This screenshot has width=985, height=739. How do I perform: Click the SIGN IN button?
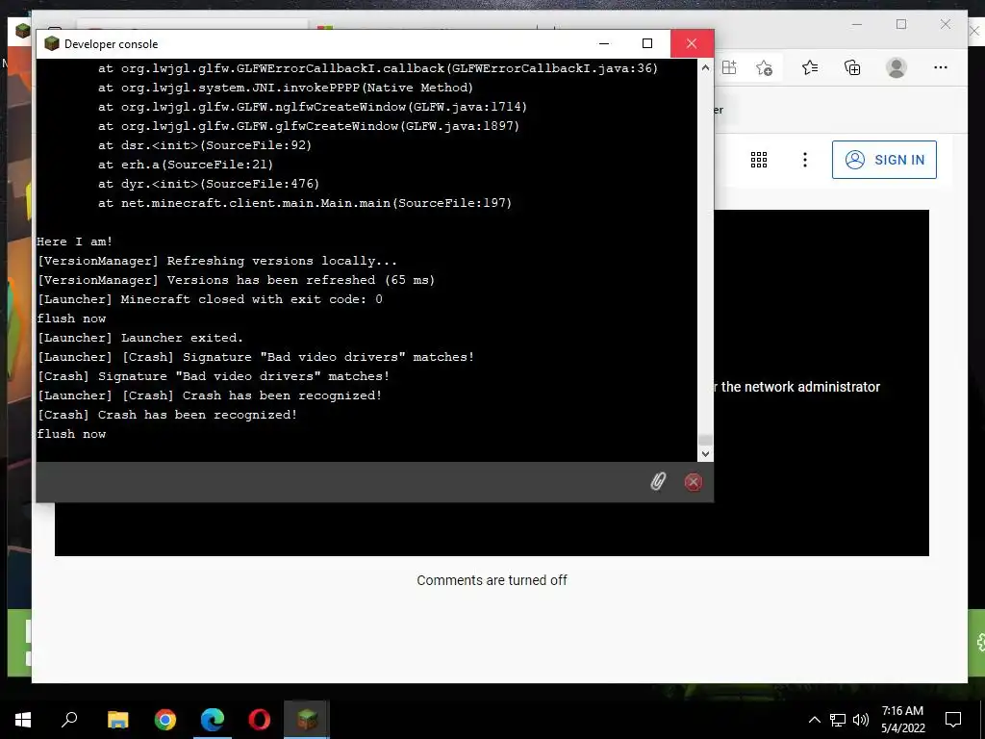884,160
